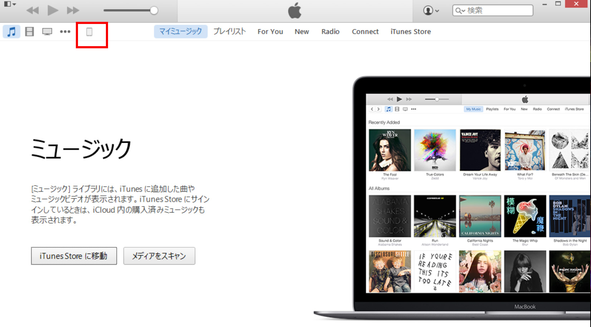Image resolution: width=591 pixels, height=327 pixels.
Task: Click the All Albums label in MacBook image
Action: click(379, 189)
